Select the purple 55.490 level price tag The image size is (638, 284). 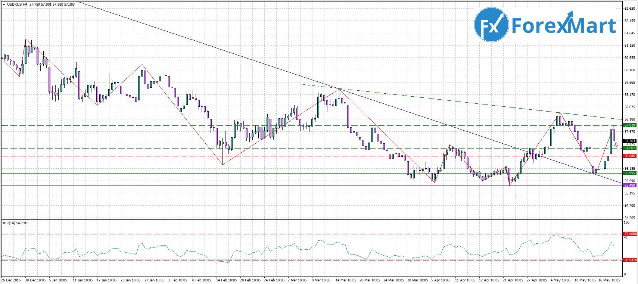pyautogui.click(x=630, y=185)
